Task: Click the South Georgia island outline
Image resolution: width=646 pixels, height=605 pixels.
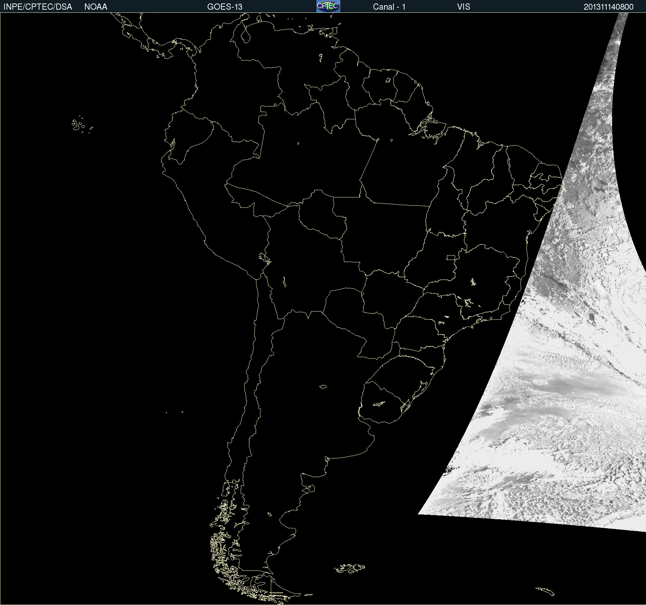Action: 545,591
